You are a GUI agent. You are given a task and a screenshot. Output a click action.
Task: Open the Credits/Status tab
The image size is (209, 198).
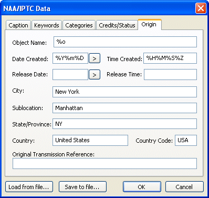tap(117, 25)
